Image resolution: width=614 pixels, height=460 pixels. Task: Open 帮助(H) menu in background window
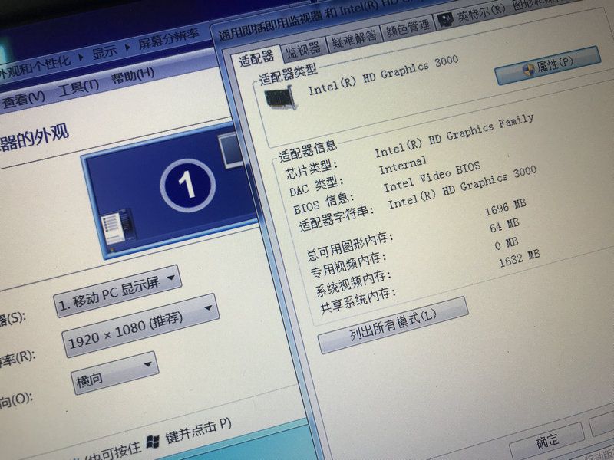point(132,75)
